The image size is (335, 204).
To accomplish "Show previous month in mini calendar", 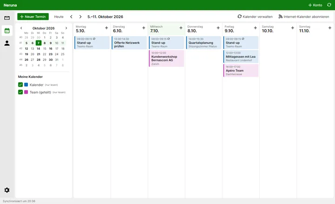I will click(x=21, y=28).
